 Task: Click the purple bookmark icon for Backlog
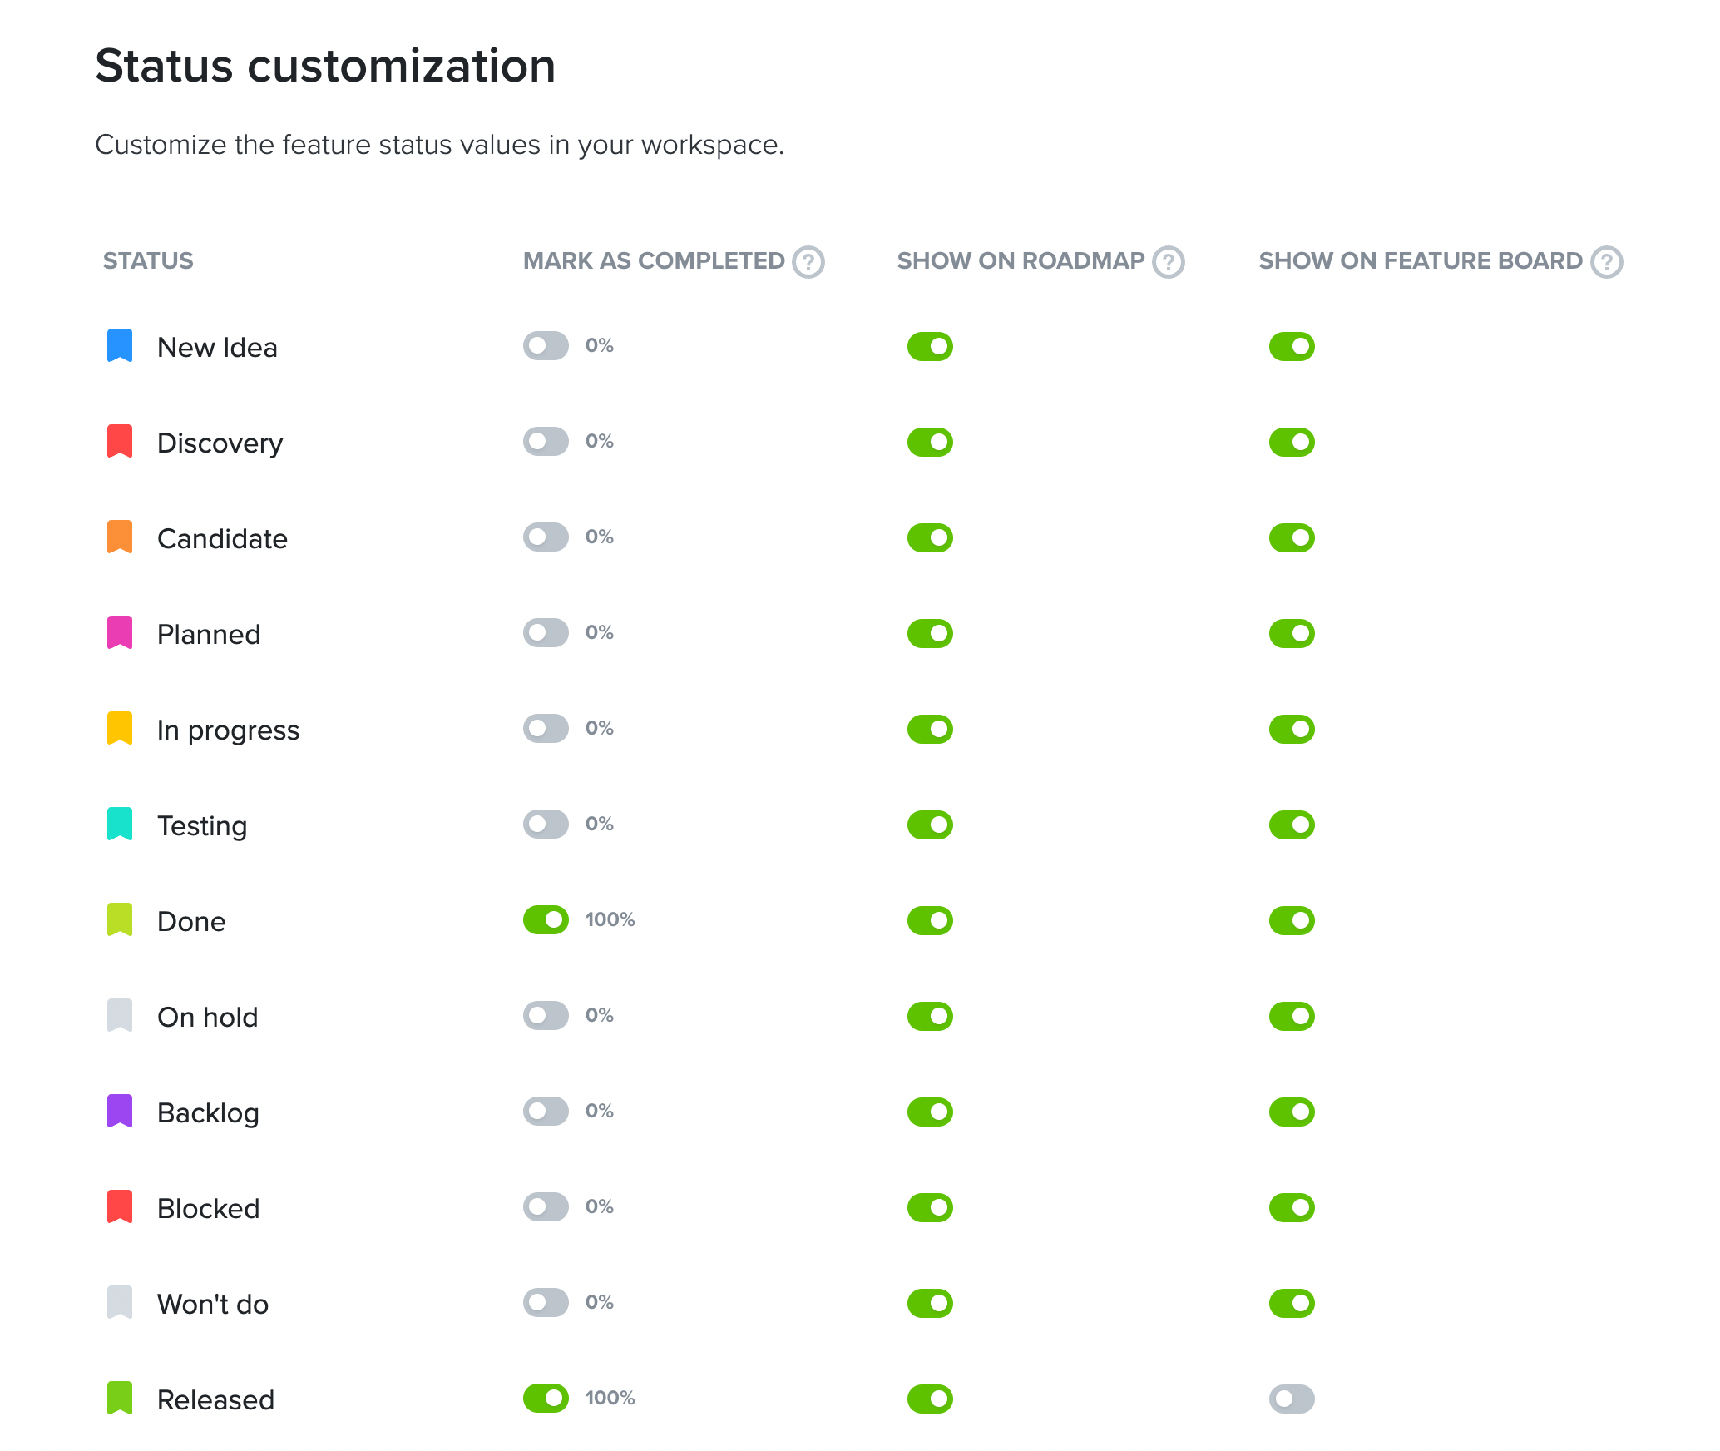coord(120,1112)
